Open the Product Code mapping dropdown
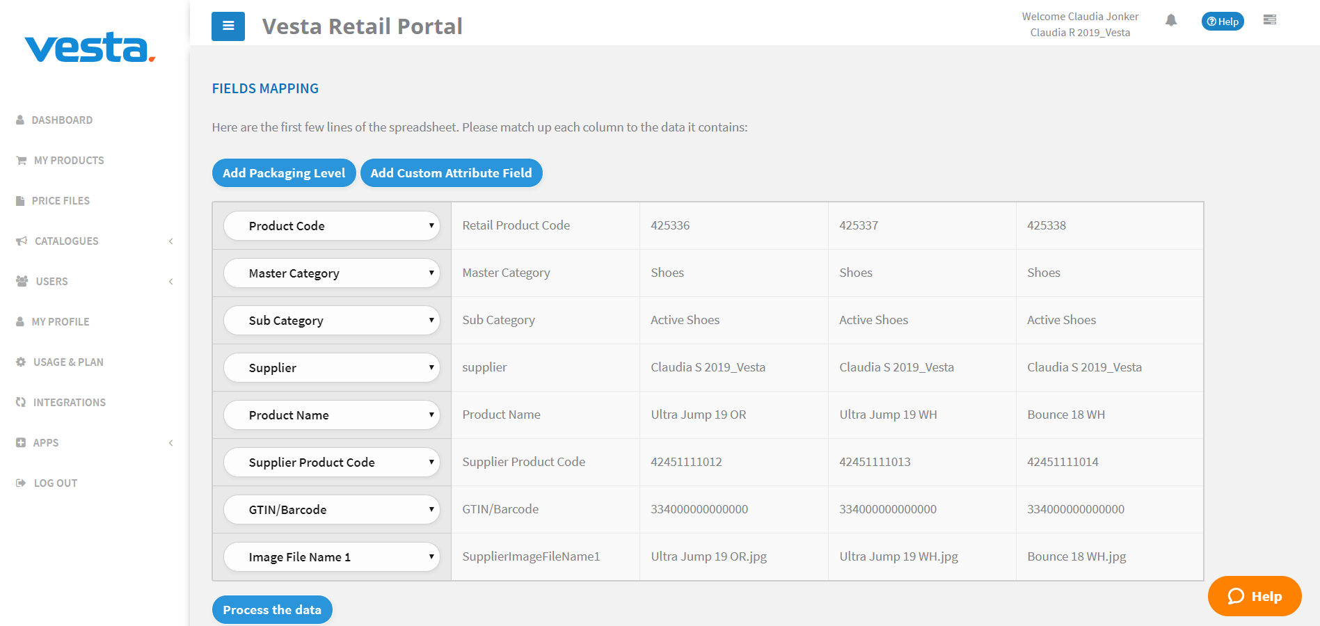The image size is (1320, 626). point(332,225)
